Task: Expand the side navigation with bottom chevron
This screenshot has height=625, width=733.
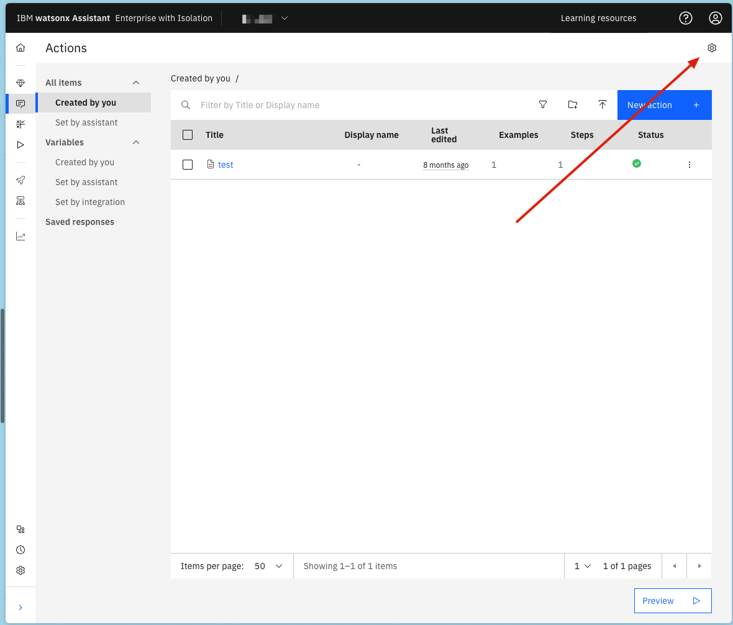Action: [20, 608]
